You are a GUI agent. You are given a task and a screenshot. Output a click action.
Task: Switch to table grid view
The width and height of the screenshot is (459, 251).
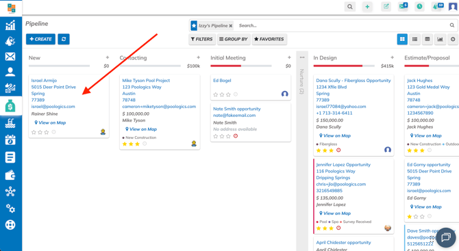427,39
